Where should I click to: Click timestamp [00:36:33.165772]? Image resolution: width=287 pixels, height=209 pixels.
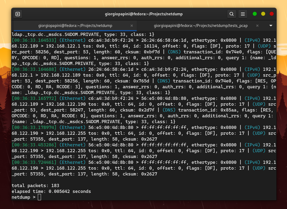coord(34,98)
